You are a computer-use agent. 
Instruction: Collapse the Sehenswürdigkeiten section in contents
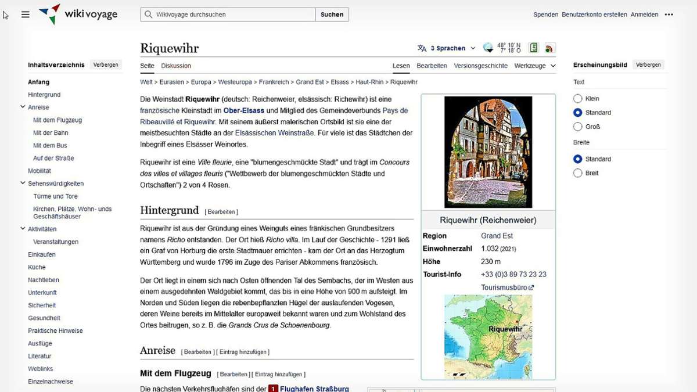(23, 183)
